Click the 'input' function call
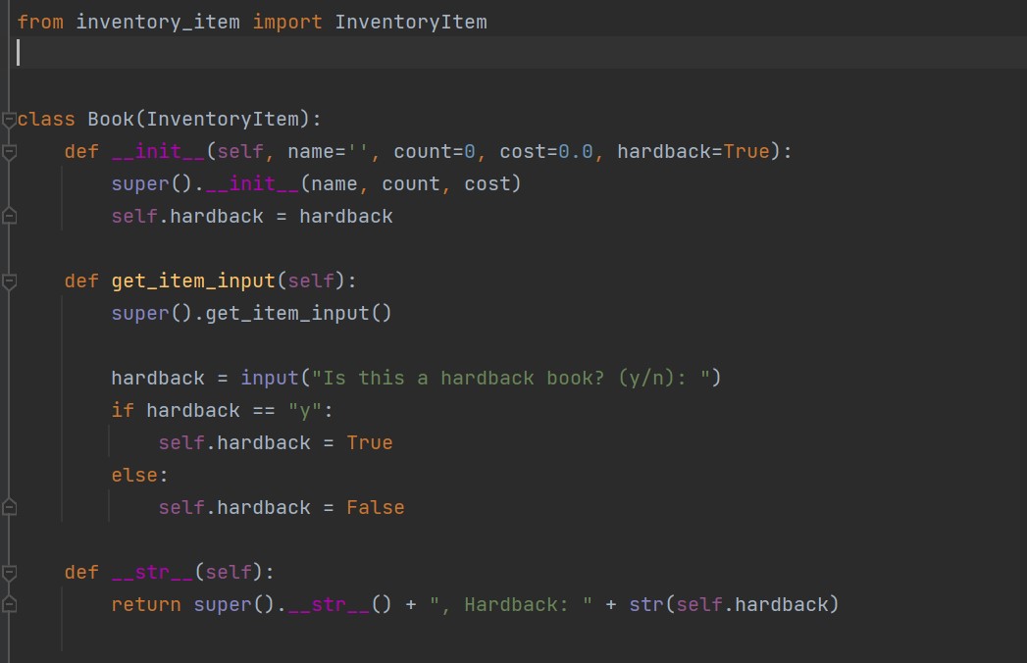The width and height of the screenshot is (1027, 663). 269,378
